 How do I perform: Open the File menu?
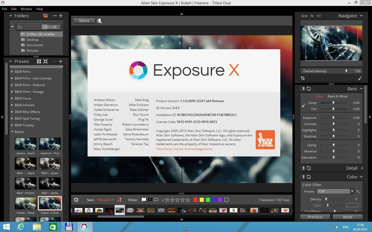pos(4,9)
